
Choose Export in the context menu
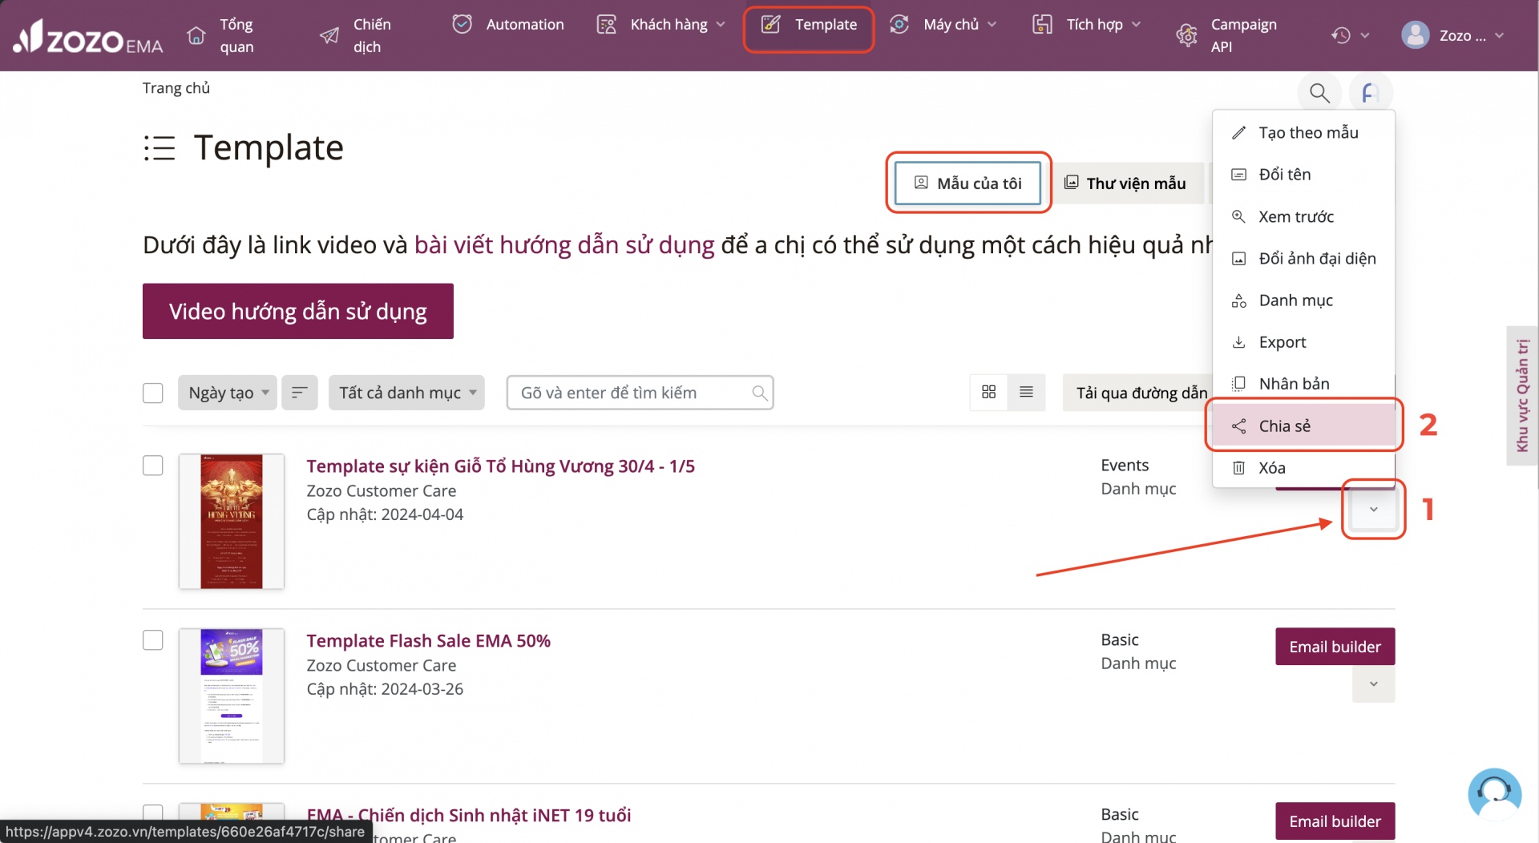[x=1303, y=342]
